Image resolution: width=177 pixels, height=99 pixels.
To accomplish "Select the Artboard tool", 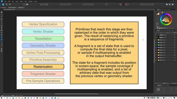I will pyautogui.click(x=2, y=12).
